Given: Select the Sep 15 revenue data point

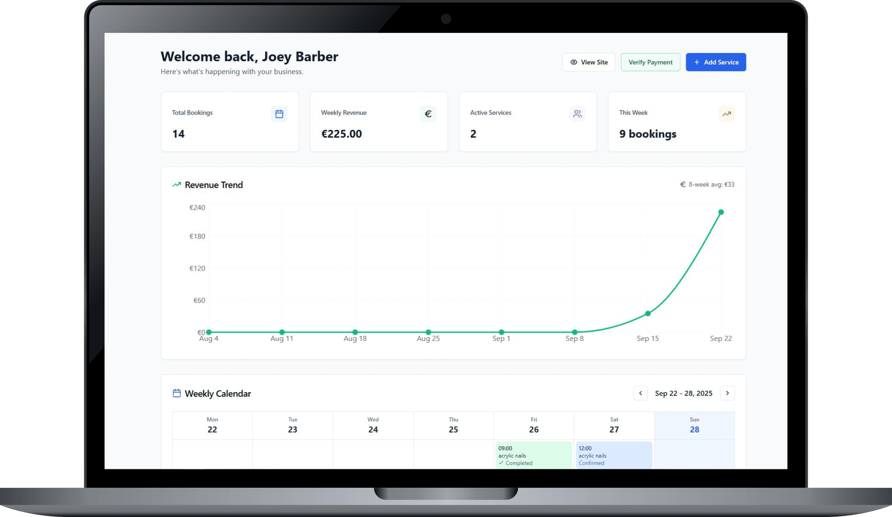Looking at the screenshot, I should coord(648,313).
